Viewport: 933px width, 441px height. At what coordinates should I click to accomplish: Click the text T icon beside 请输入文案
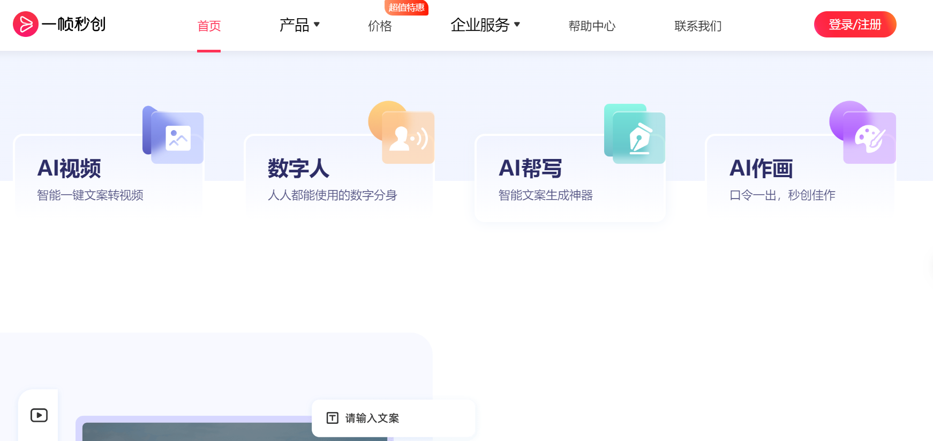tap(332, 418)
